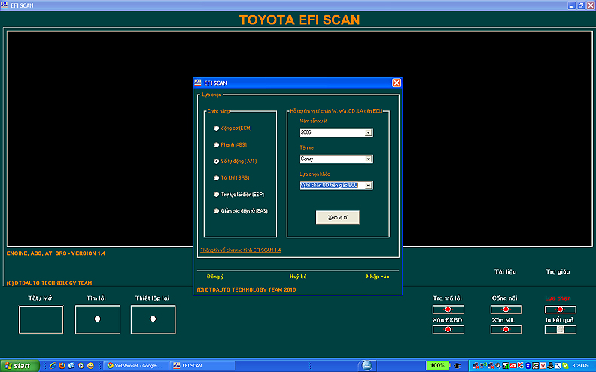Click the round globe icon in the taskbar
The height and width of the screenshot is (372, 596).
click(x=366, y=365)
